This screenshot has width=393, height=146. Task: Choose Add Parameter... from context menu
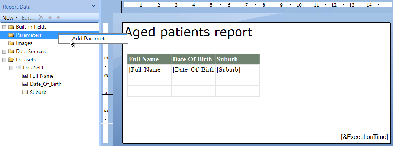click(x=93, y=39)
